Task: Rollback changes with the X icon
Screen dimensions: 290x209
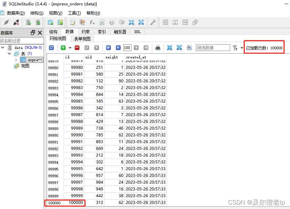Action: pyautogui.click(x=97, y=48)
